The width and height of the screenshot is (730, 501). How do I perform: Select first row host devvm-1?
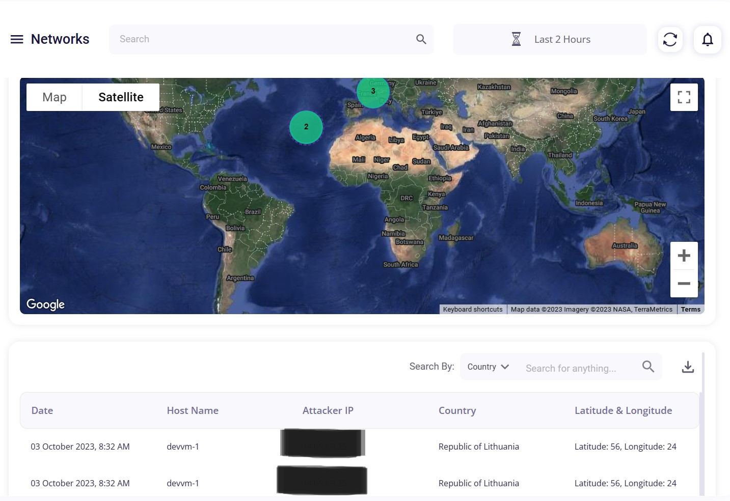click(183, 447)
